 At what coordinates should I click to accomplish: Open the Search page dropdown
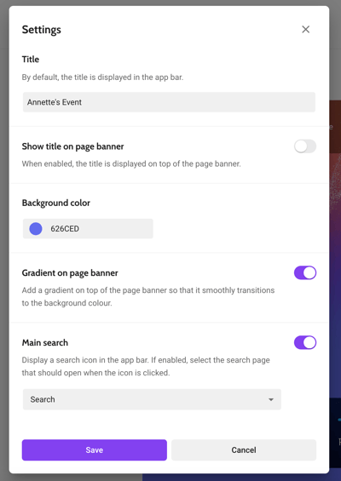point(152,399)
